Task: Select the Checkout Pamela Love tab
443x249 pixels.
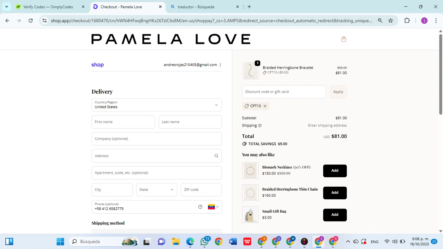Action: coord(121,7)
